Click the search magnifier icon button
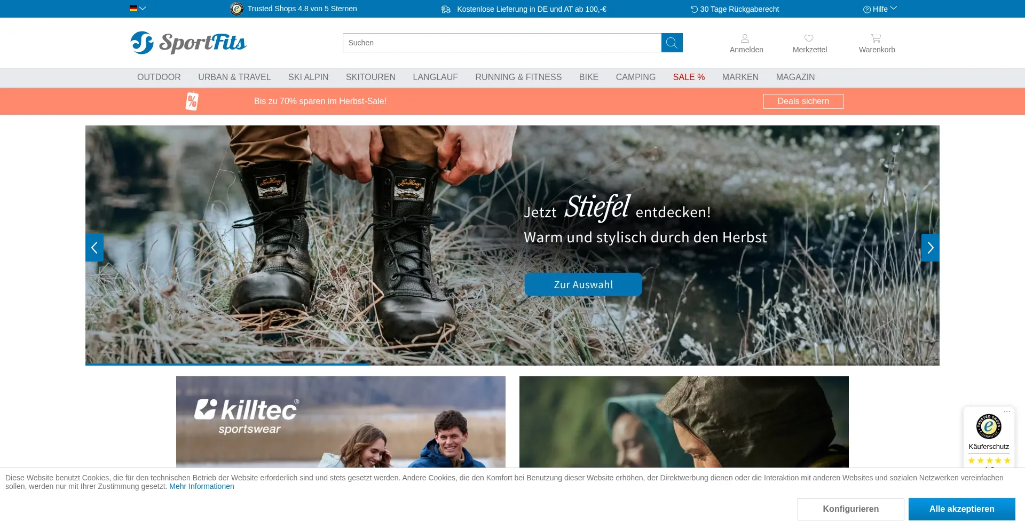Screen dimensions: 1025x530 click(x=672, y=43)
